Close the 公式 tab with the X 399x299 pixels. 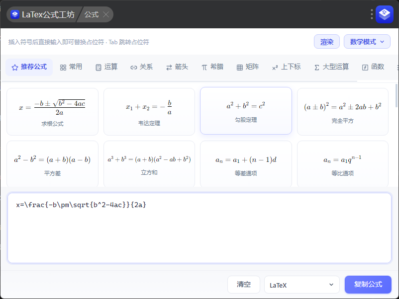coord(106,14)
